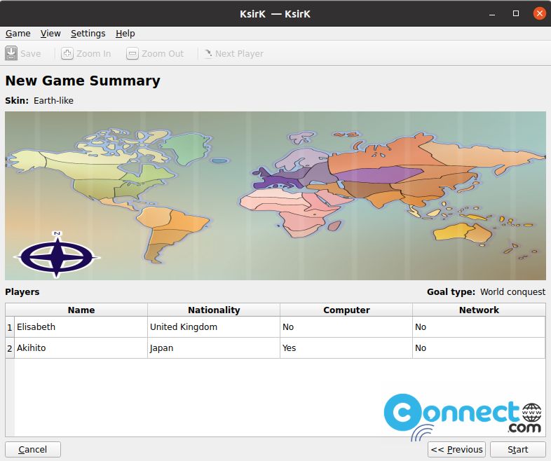Click the Save toolbar icon
Viewport: 551px width, 461px height.
[x=11, y=53]
